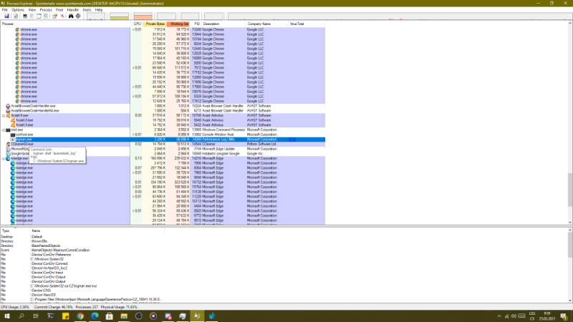This screenshot has width=573, height=322.
Task: Sort by the Working Set column header
Action: (x=178, y=24)
